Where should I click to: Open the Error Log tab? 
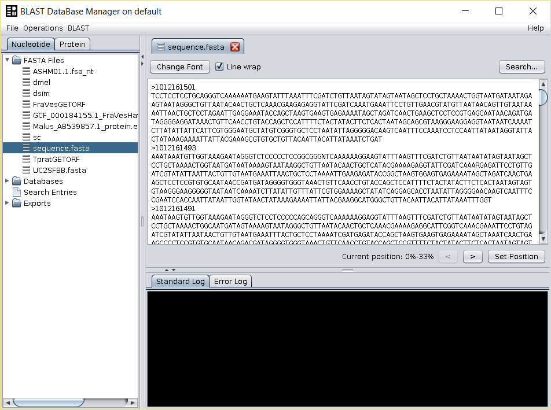(x=230, y=281)
